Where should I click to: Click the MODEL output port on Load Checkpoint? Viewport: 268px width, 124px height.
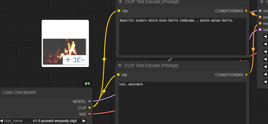[x=90, y=101]
